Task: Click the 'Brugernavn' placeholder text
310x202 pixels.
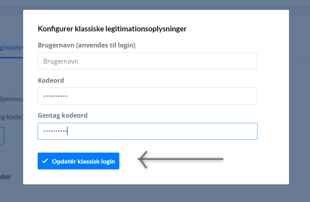Action: pos(61,62)
